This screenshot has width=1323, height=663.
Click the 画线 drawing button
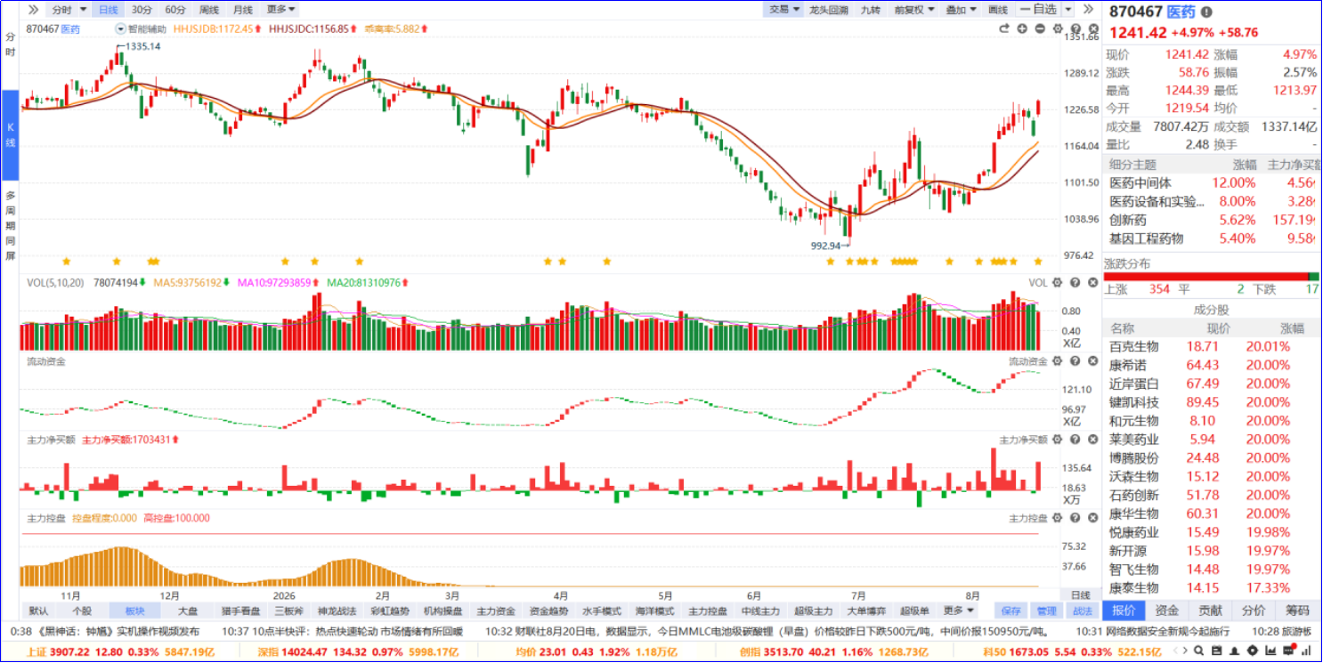click(998, 10)
